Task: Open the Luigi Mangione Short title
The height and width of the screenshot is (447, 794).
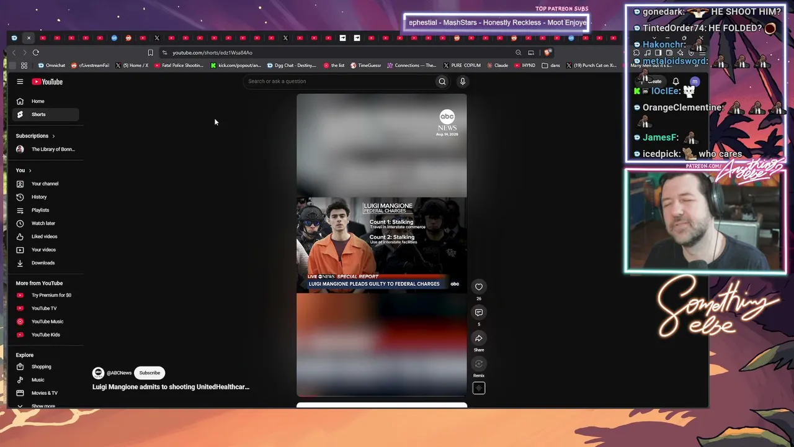Action: [171, 387]
